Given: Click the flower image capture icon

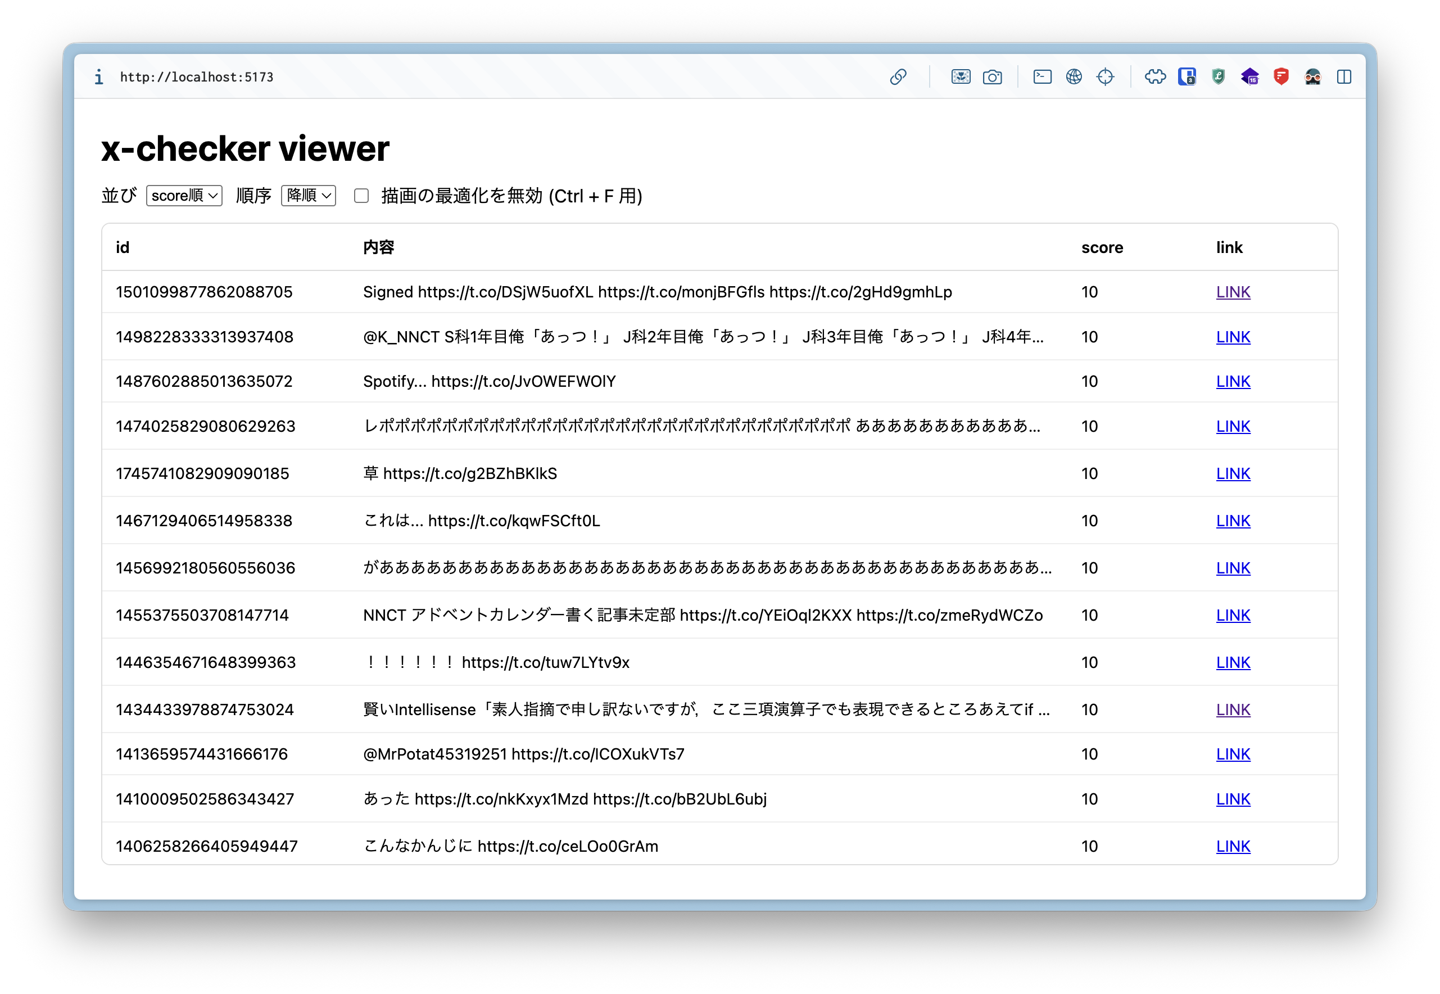Looking at the screenshot, I should (961, 76).
